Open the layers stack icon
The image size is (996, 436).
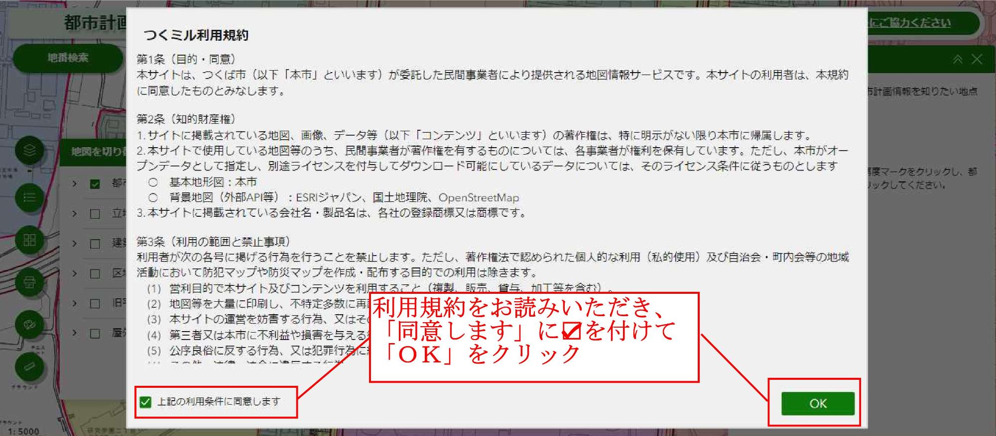(29, 150)
